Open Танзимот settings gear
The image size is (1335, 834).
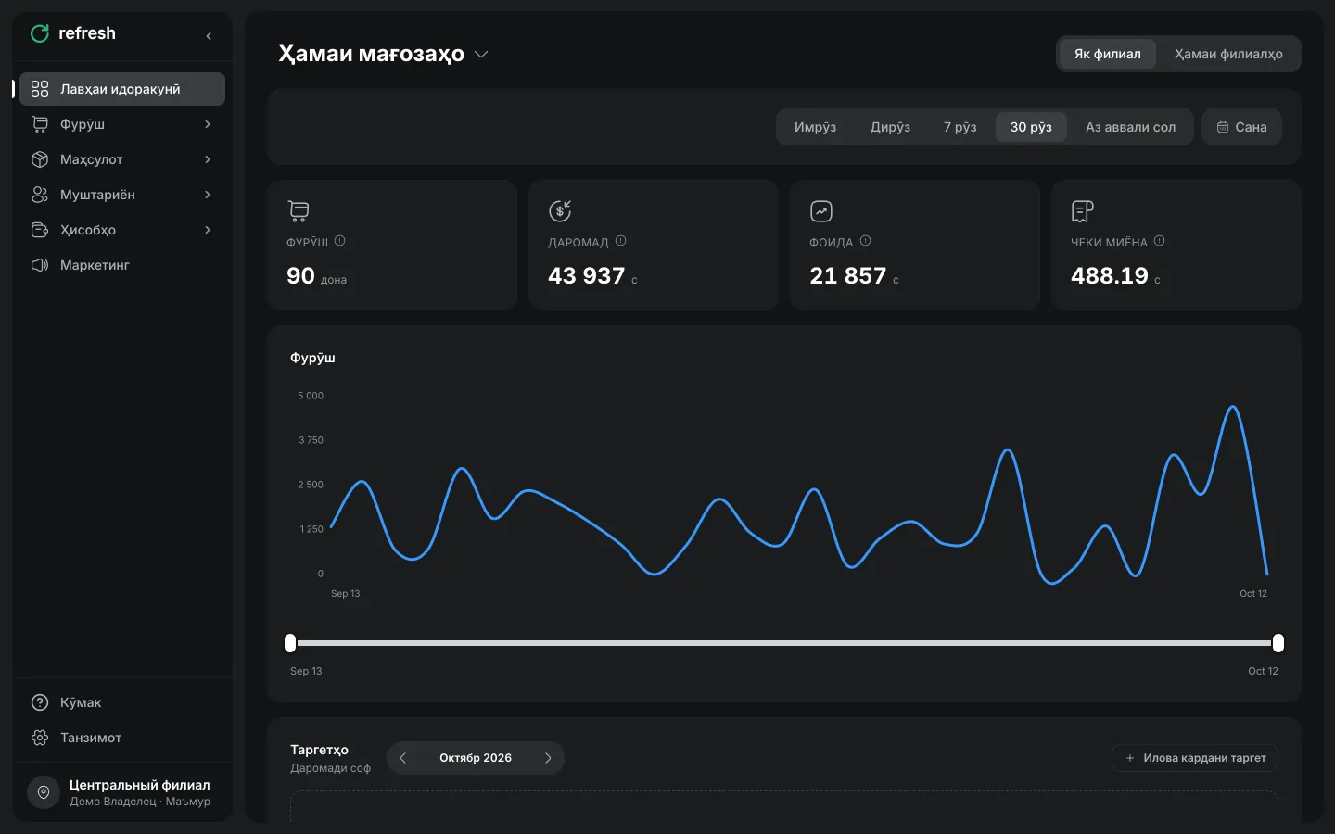click(x=40, y=738)
